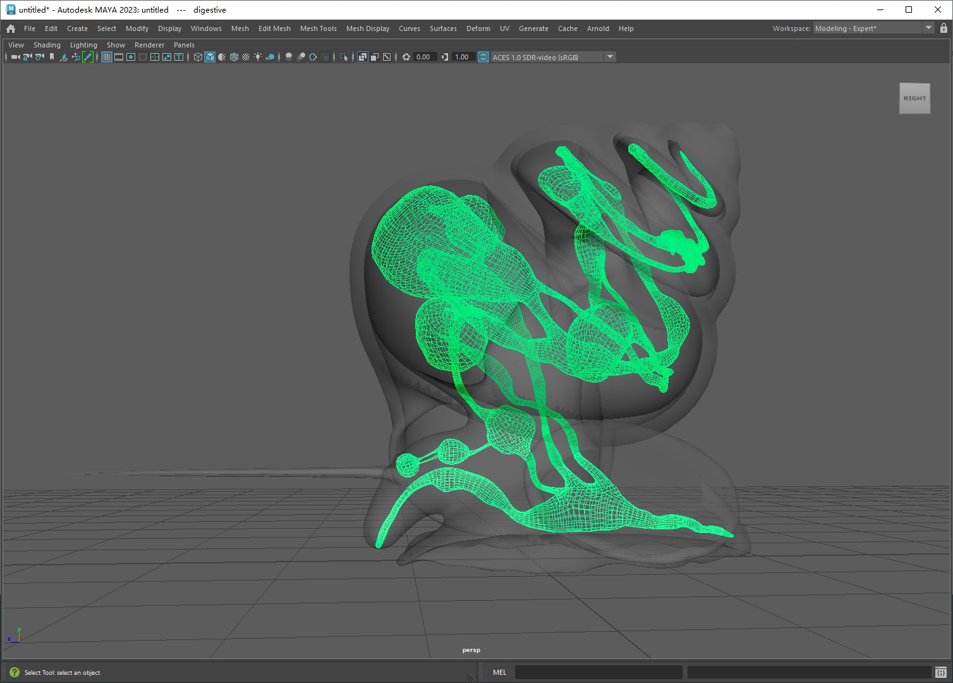Open the panel Renderer menu
Viewport: 953px width, 683px height.
tap(149, 45)
